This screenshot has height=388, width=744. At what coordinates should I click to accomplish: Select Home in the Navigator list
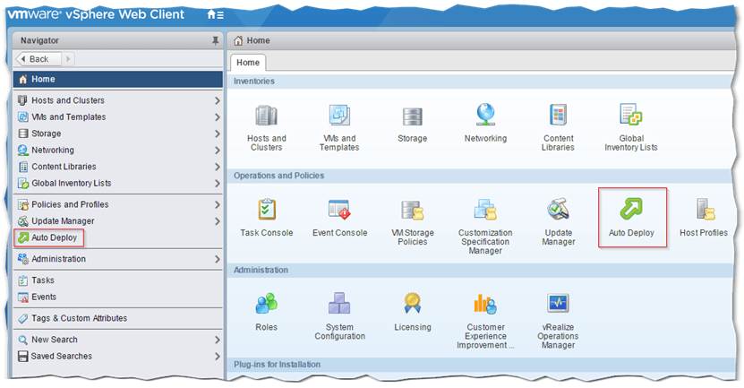click(117, 80)
